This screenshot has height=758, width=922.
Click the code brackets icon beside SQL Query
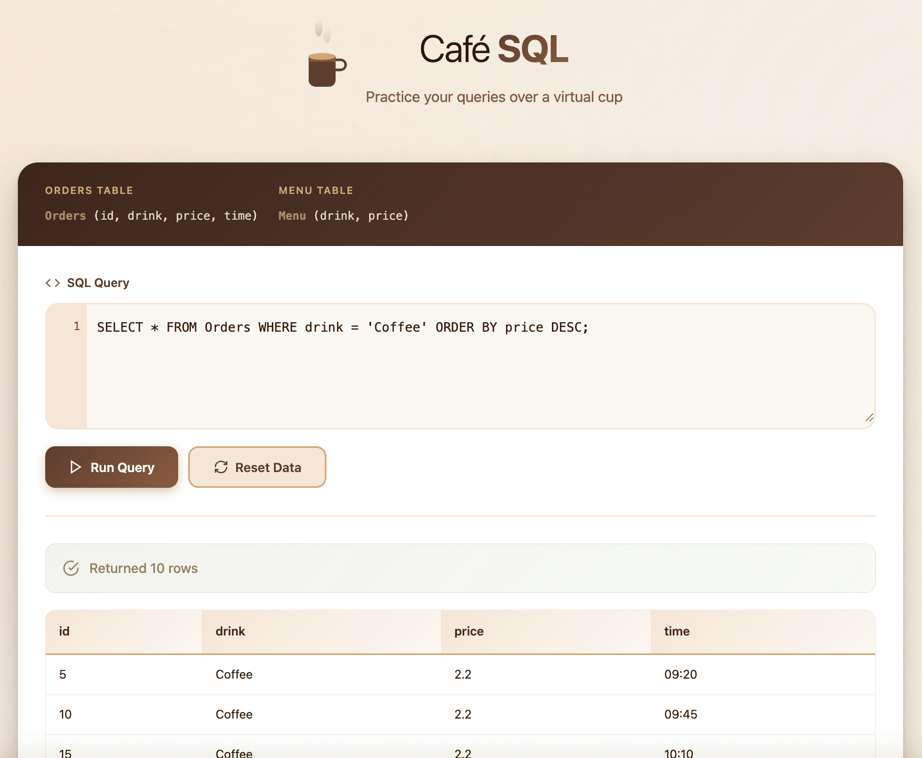click(x=53, y=282)
